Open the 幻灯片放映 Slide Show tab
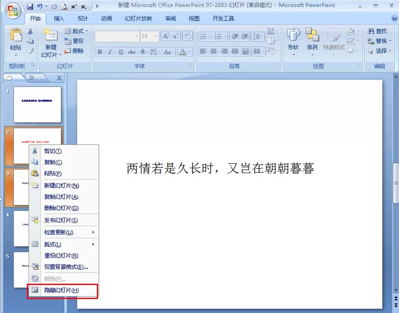The width and height of the screenshot is (399, 313). click(138, 18)
